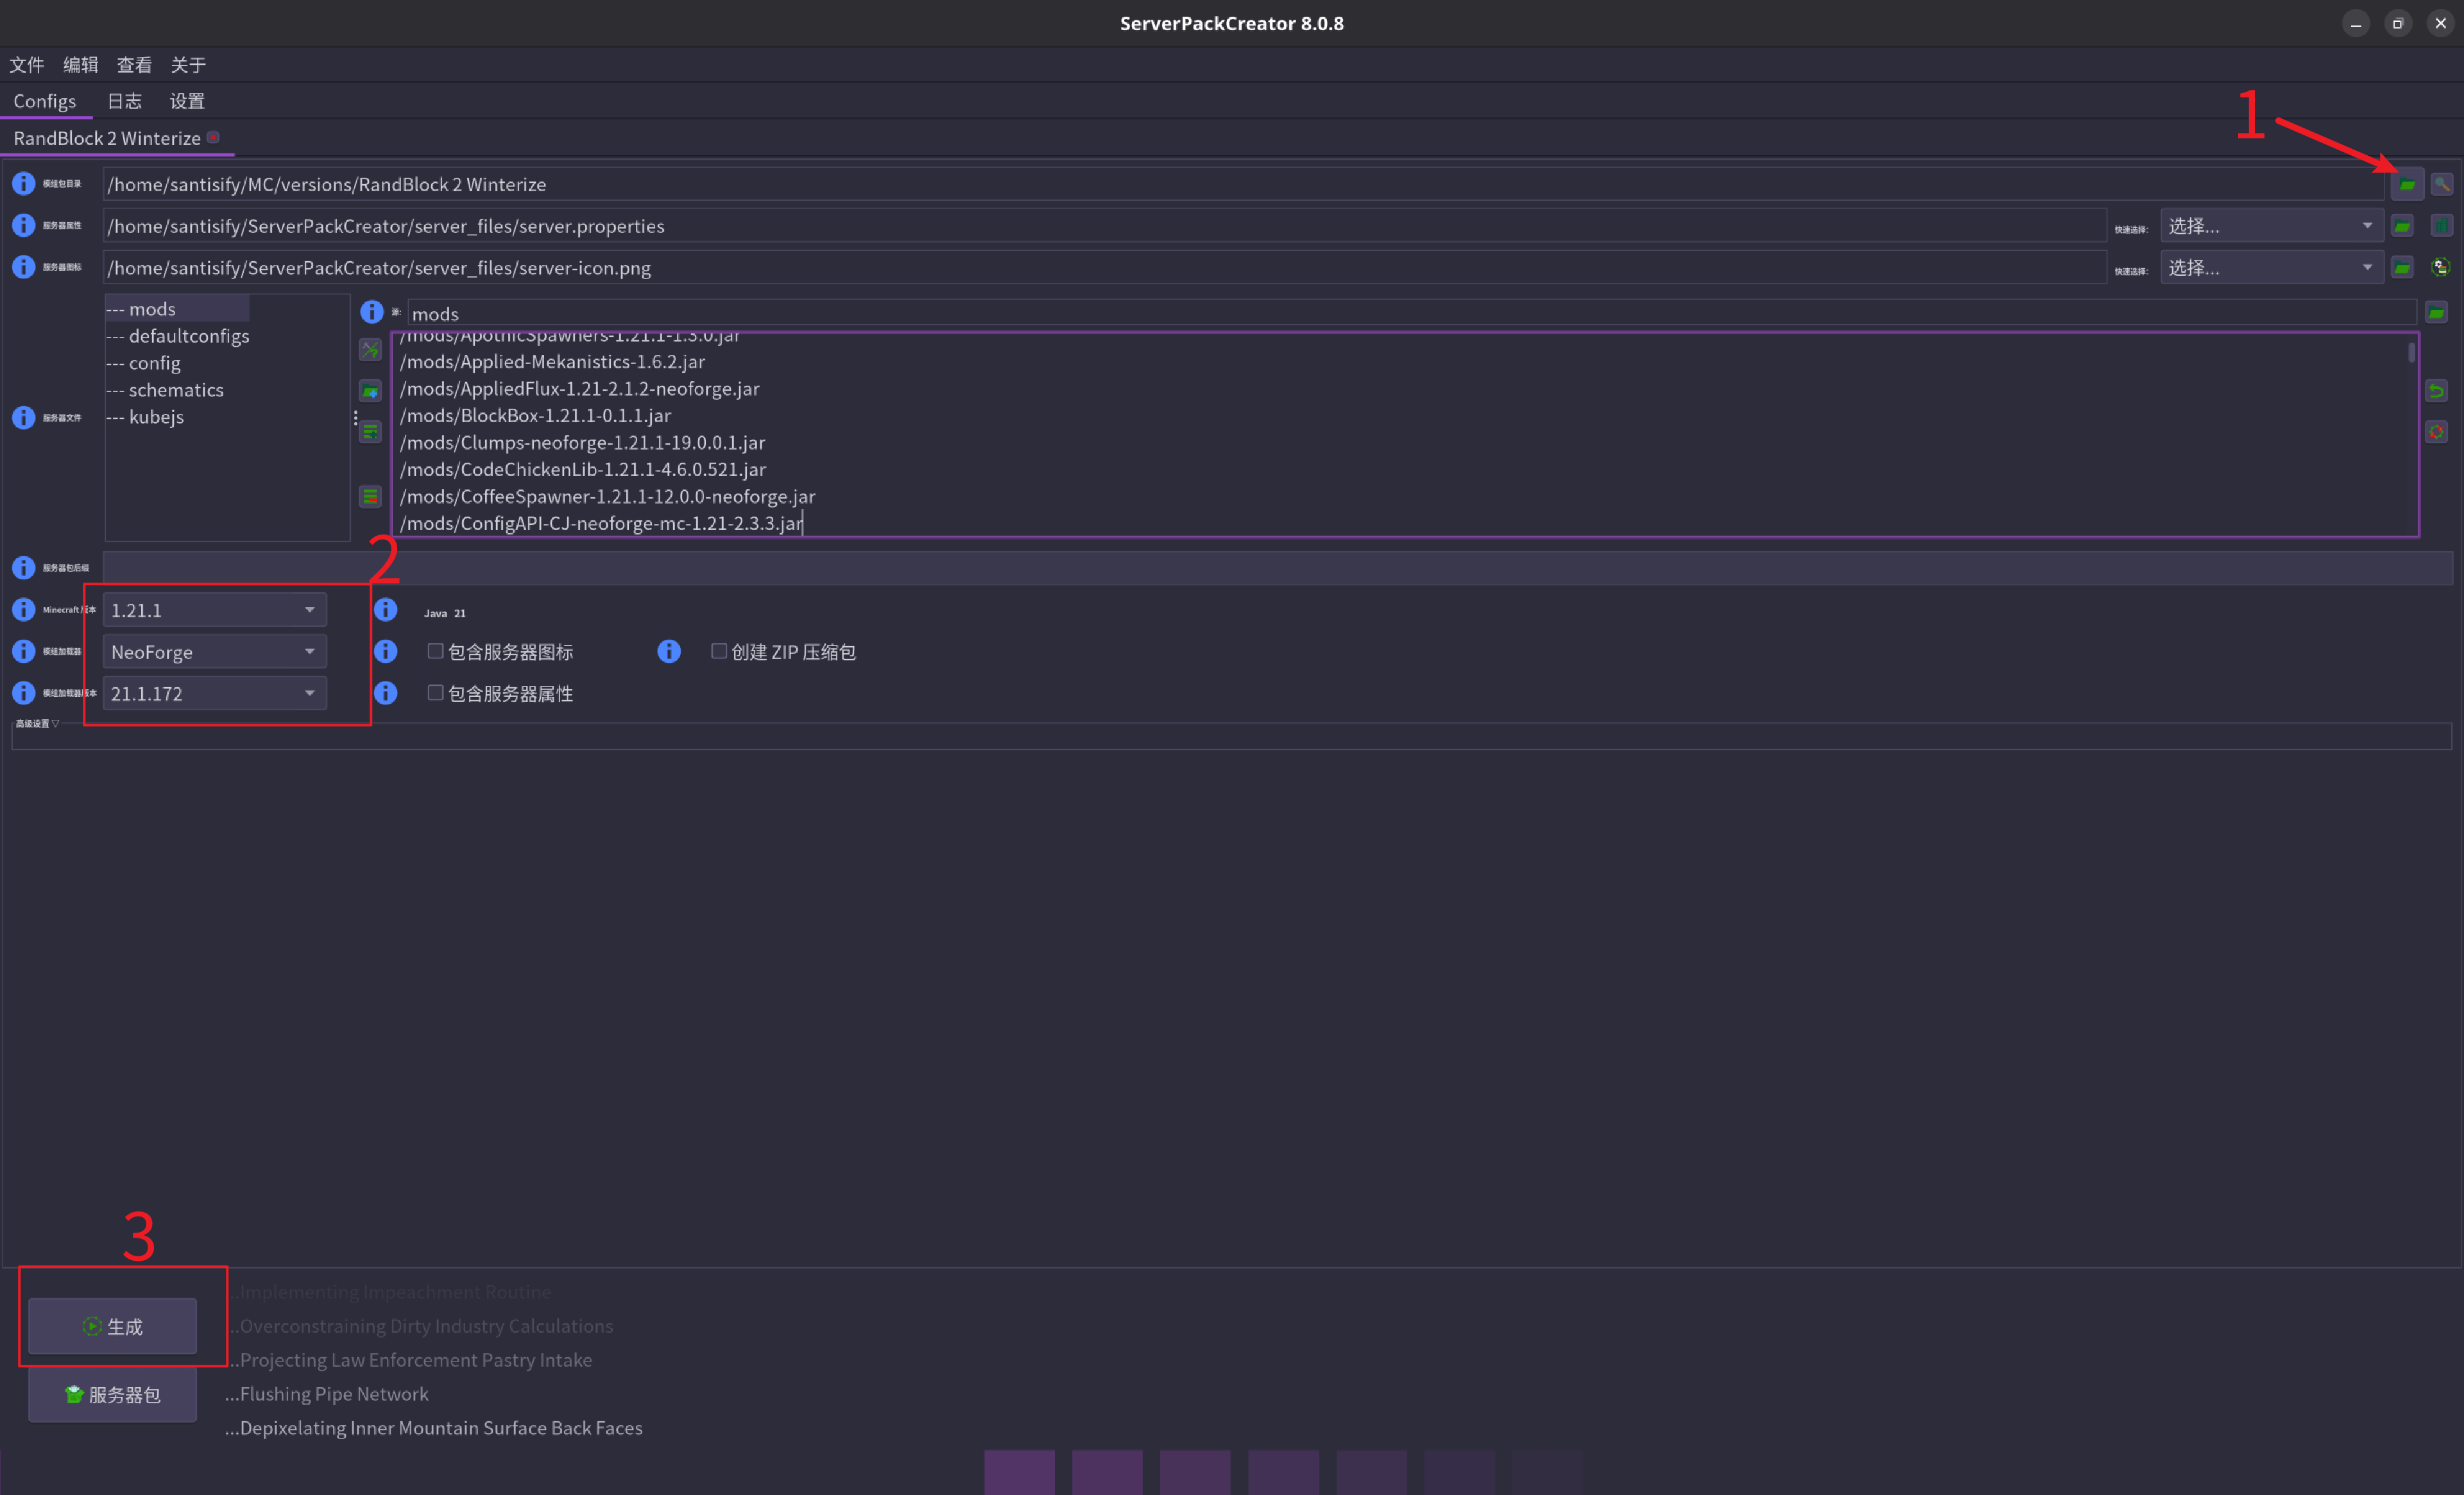The image size is (2464, 1495).
Task: Tick the 包含服务器属性 checkbox
Action: click(435, 693)
